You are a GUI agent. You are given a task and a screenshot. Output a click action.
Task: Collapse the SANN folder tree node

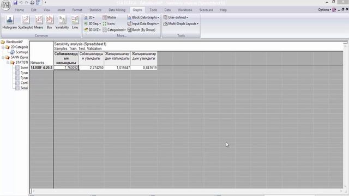3,57
